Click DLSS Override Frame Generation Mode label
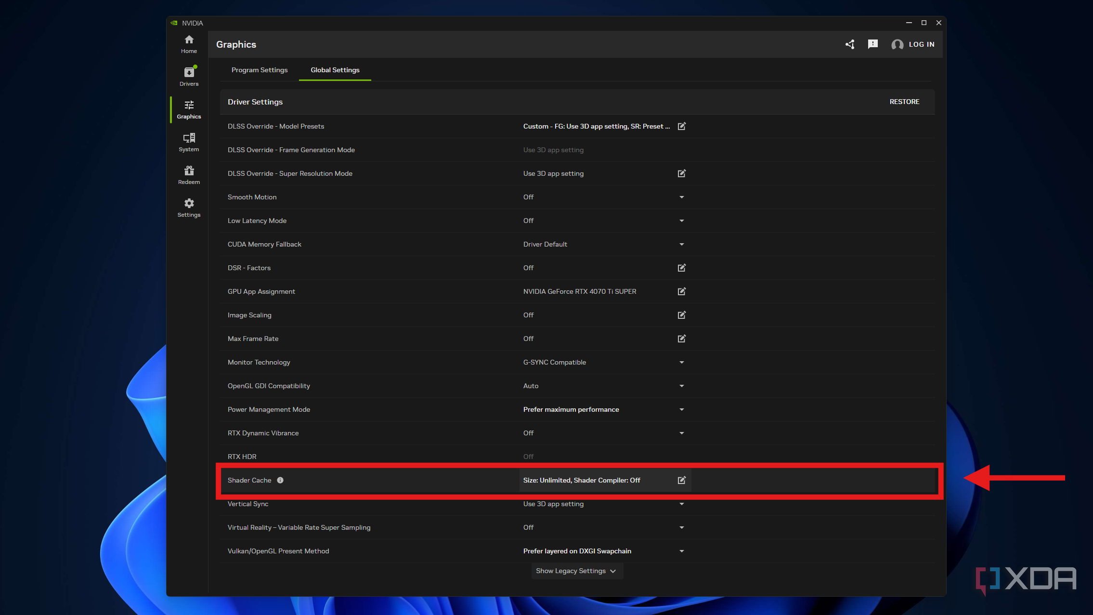This screenshot has height=615, width=1093. [x=291, y=150]
